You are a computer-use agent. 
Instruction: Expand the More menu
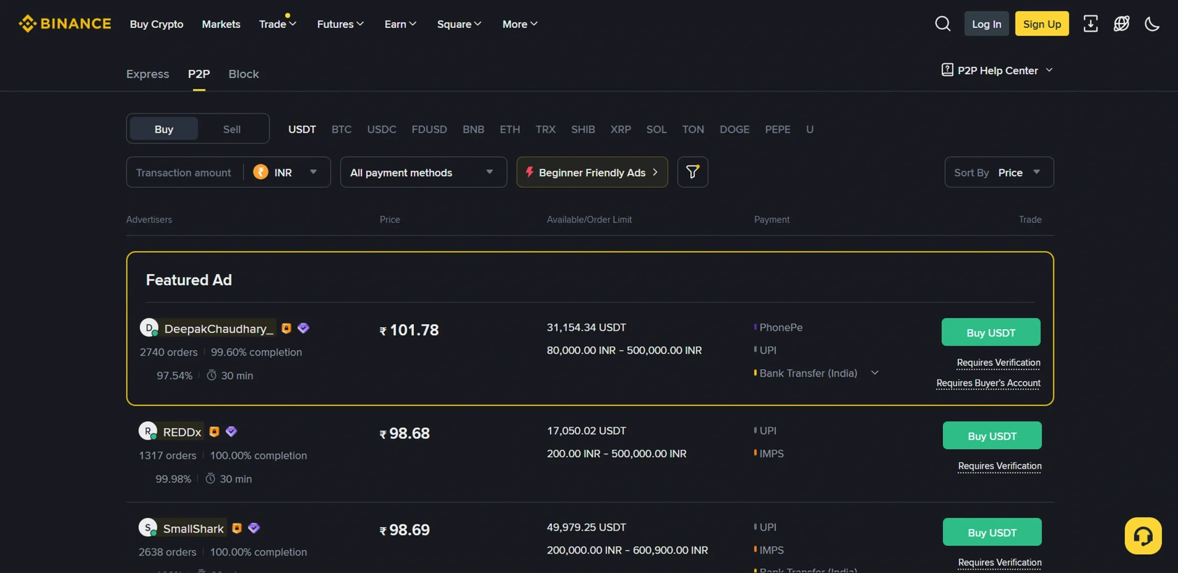(x=520, y=24)
